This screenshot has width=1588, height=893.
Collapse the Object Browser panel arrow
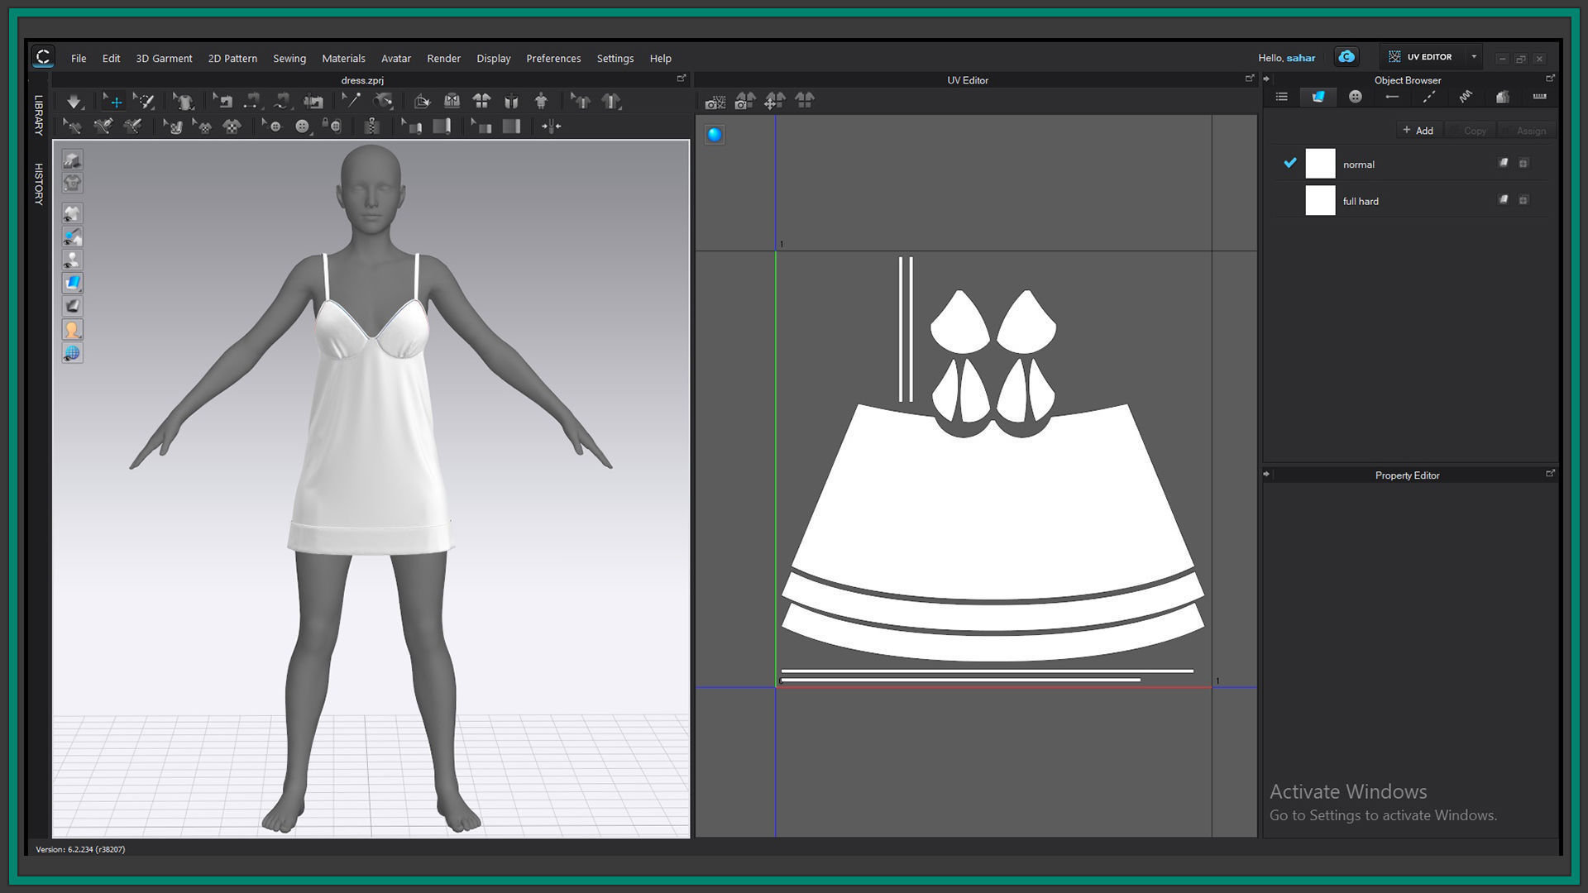coord(1266,79)
